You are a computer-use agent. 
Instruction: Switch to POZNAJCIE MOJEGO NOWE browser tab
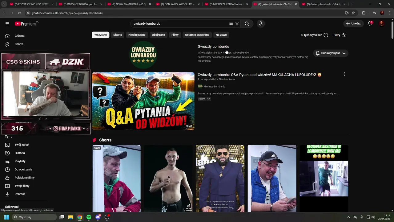32,4
